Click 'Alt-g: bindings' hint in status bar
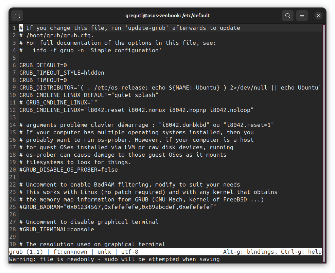335x273 pixels. click(x=248, y=252)
